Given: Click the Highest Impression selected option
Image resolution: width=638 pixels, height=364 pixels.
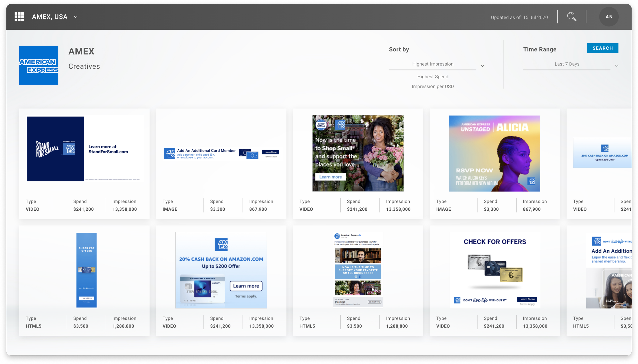Looking at the screenshot, I should pos(433,64).
